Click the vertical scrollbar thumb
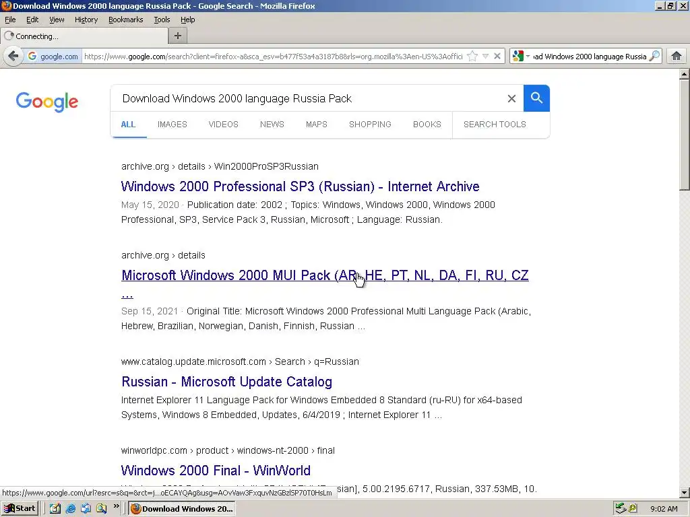This screenshot has height=517, width=690. pos(685,134)
